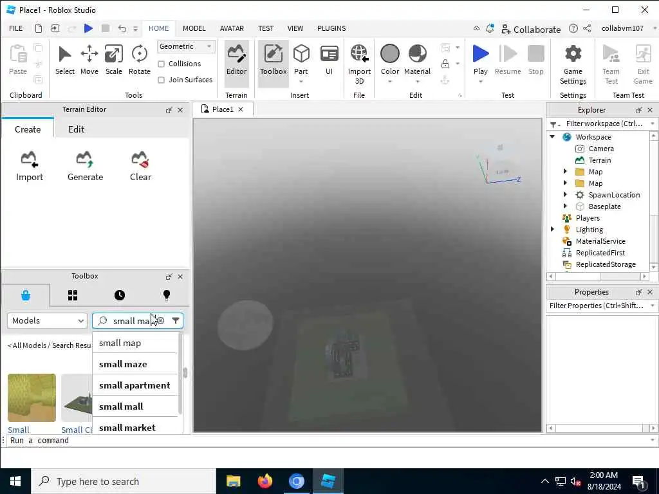
Task: Enable the Join Surfaces checkbox
Action: click(x=161, y=80)
